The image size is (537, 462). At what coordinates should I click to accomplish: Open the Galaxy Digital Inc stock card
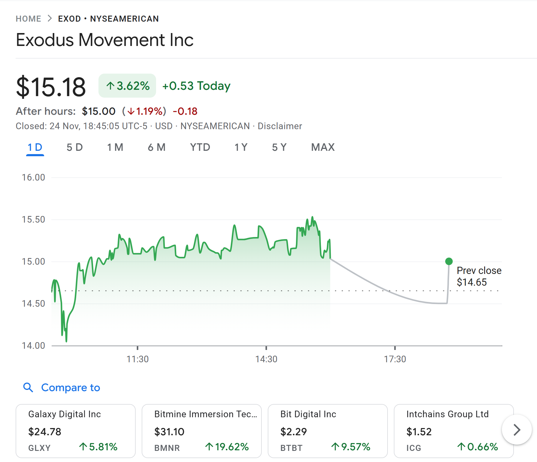76,431
